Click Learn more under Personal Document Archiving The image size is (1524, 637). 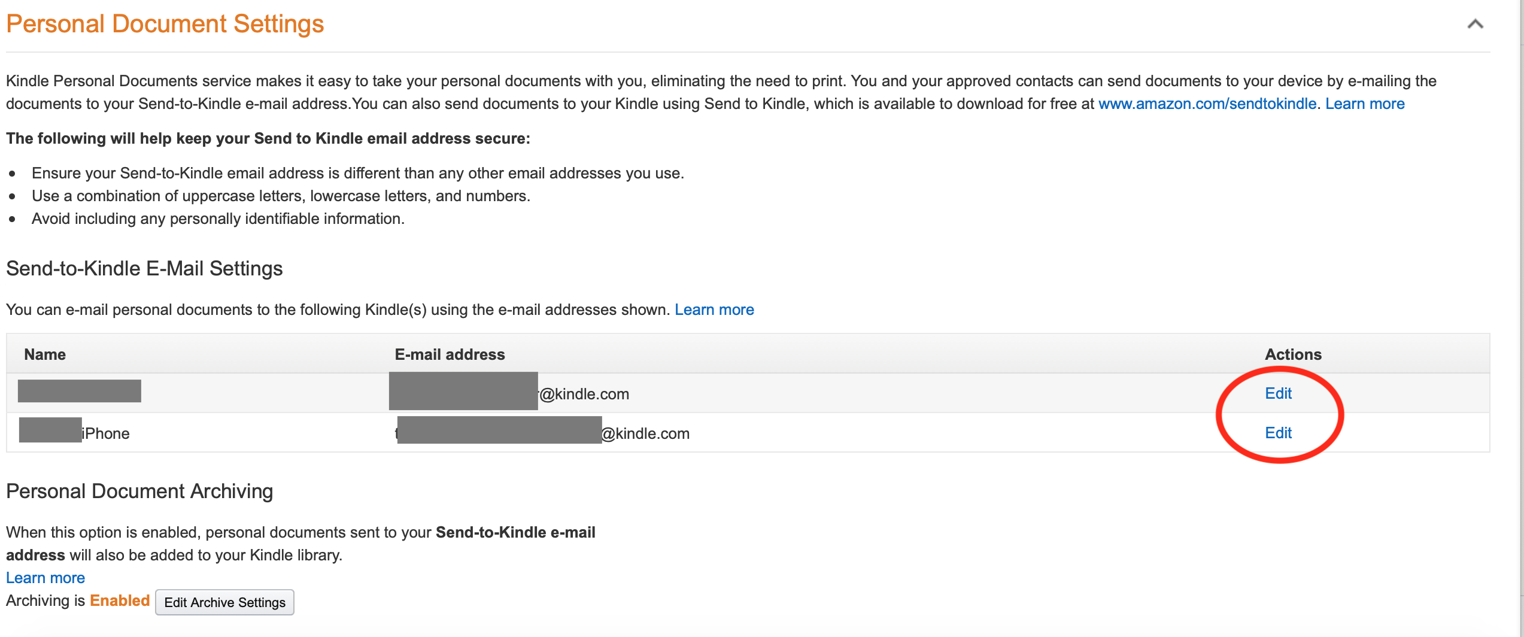45,577
